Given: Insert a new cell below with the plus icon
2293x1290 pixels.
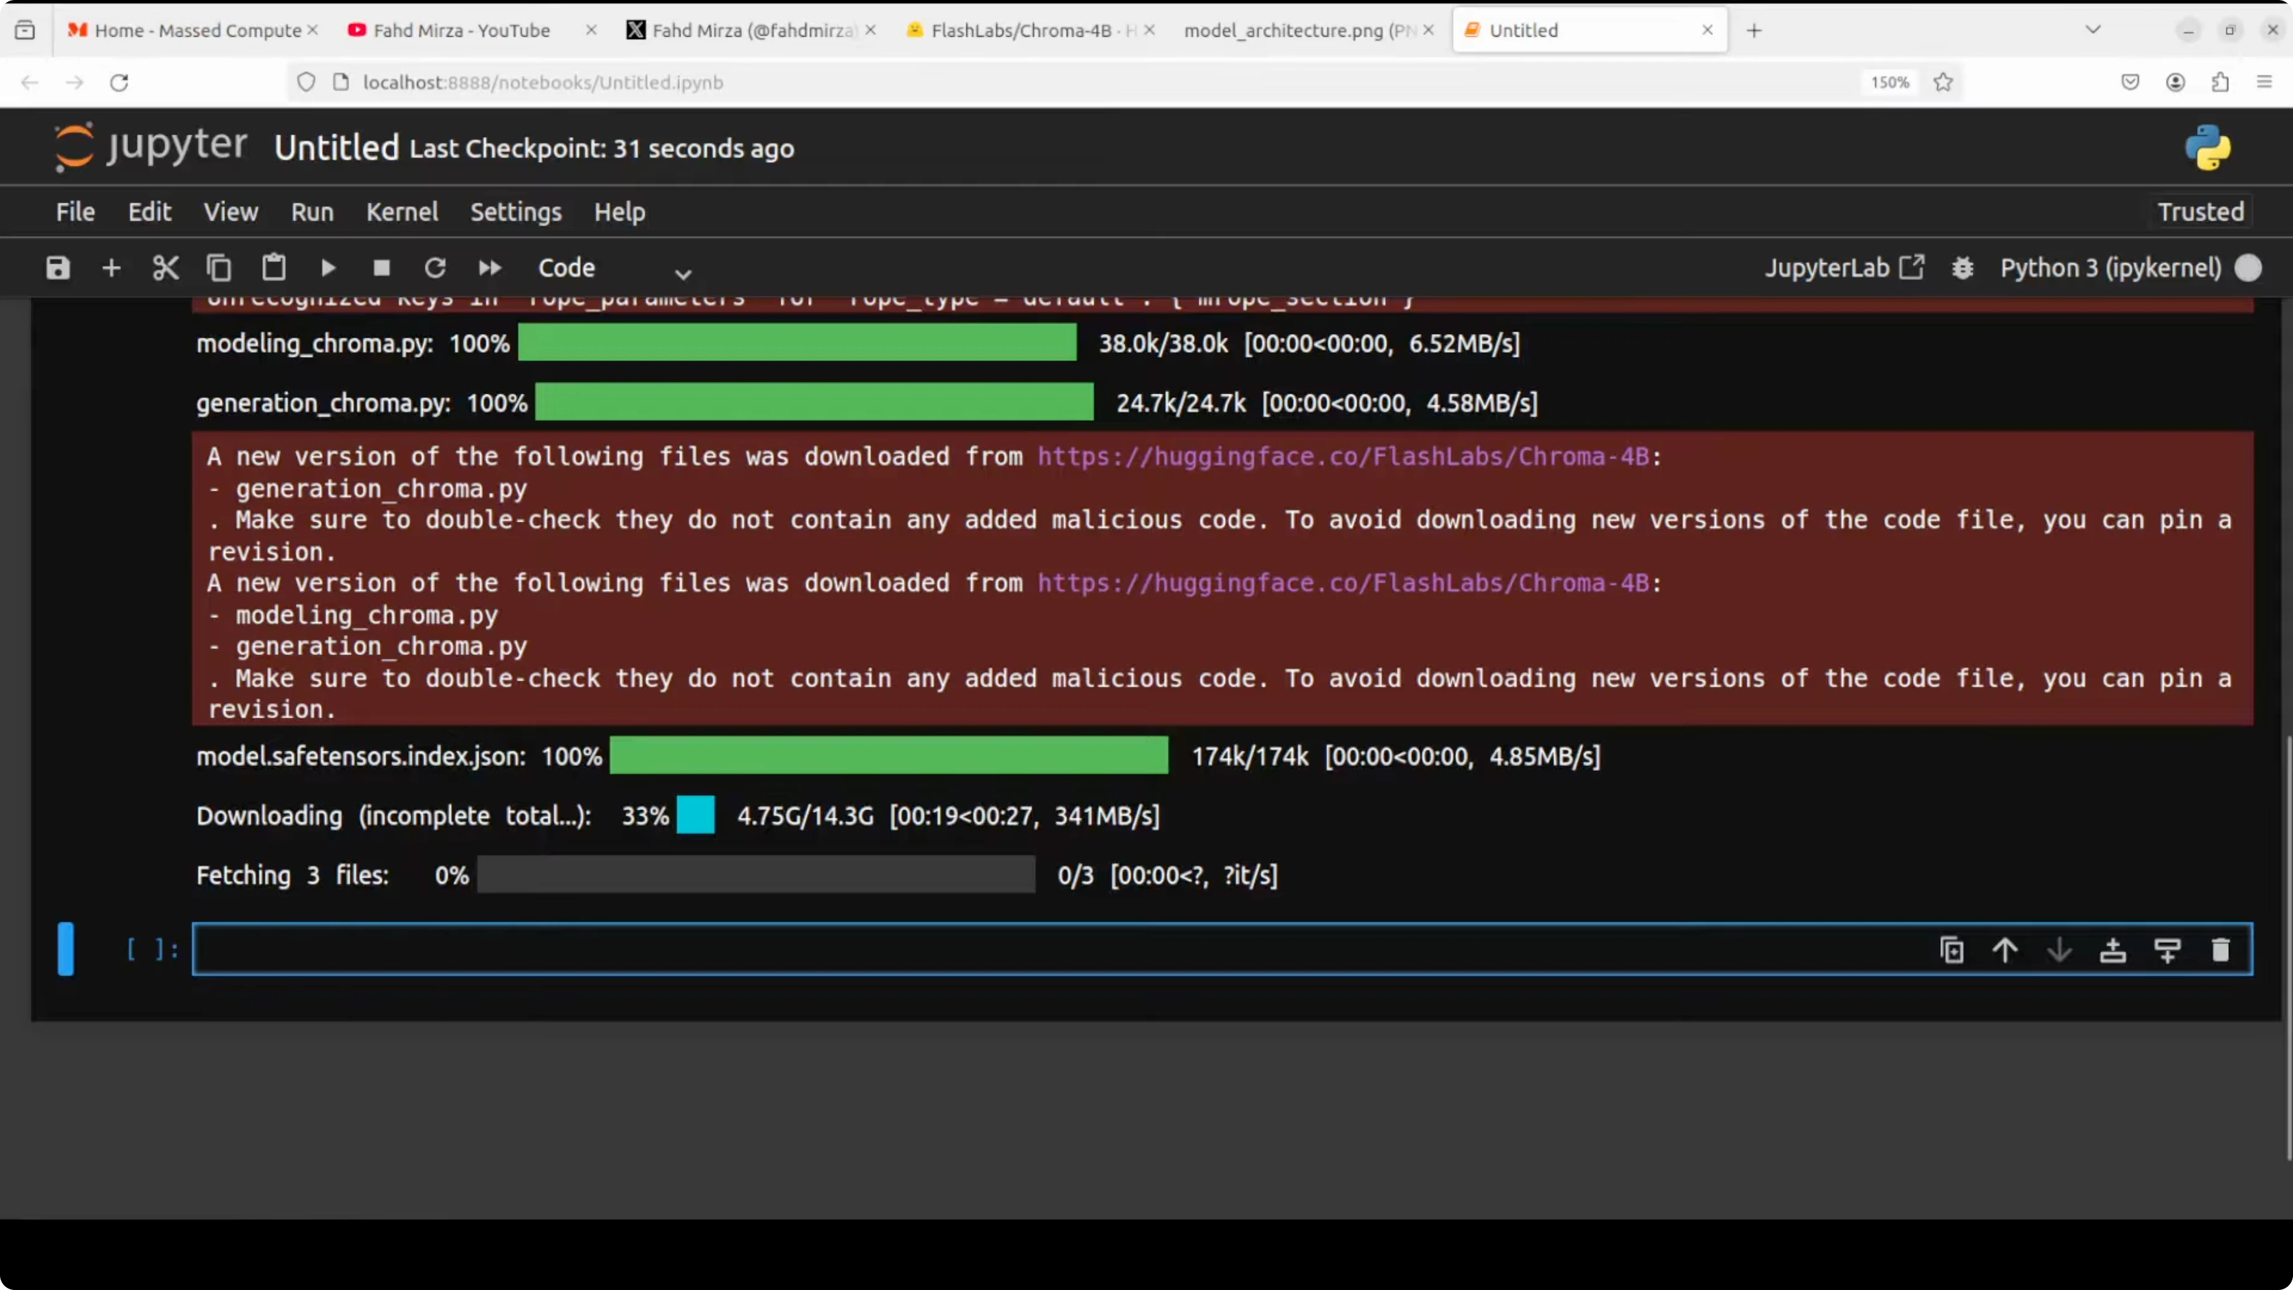Looking at the screenshot, I should point(112,268).
